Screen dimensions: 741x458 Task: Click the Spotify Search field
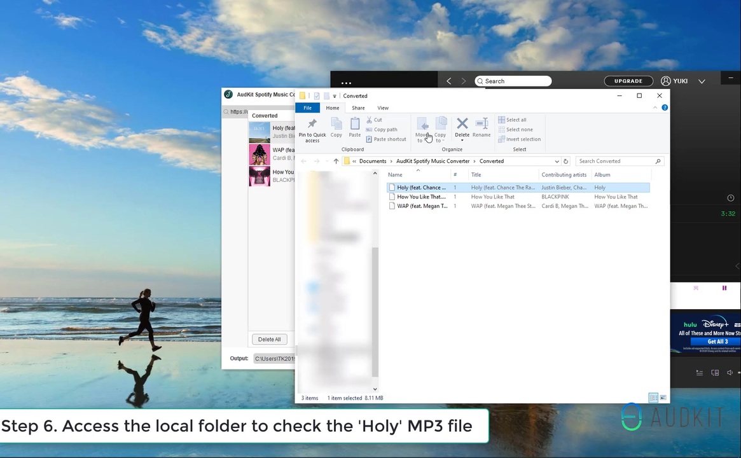tap(513, 81)
